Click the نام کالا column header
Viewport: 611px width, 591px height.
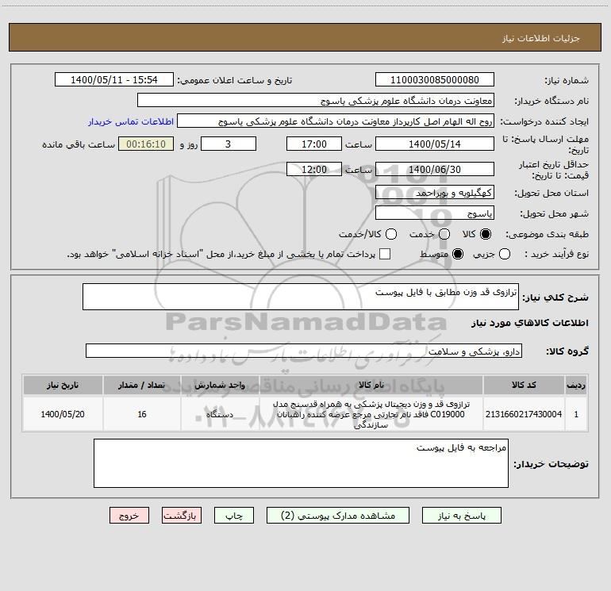pos(371,385)
